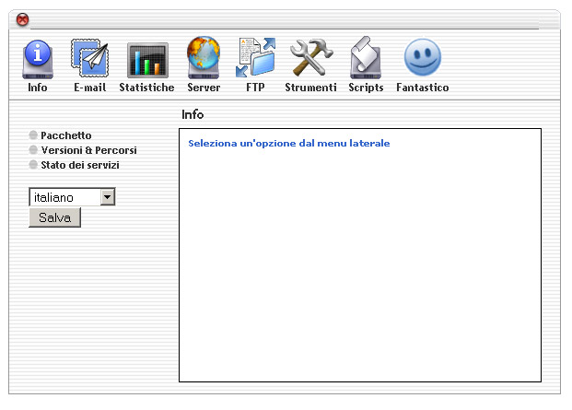Select the Pacchetto menu bullet
Screen dimensions: 572x410
tap(33, 135)
